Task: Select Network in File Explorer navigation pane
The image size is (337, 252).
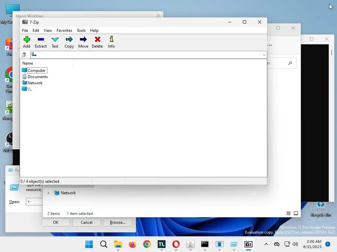Action: [x=65, y=193]
